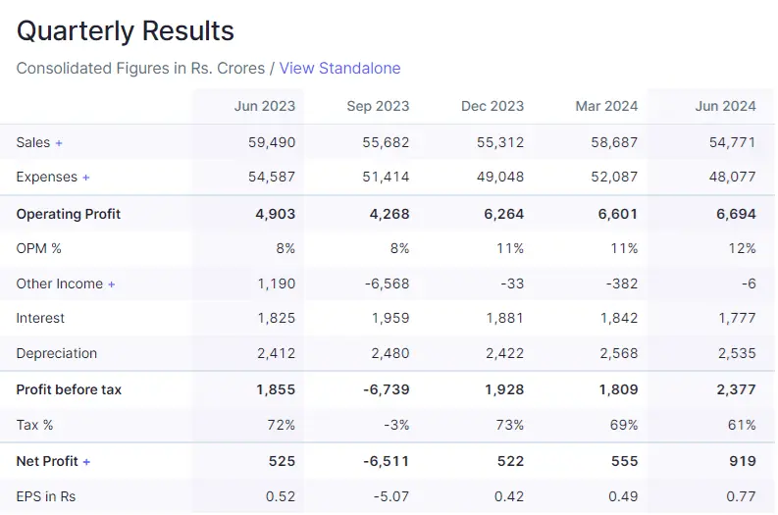Screen dimensions: 778x515
Task: Open the View Standalone link
Action: [x=339, y=69]
